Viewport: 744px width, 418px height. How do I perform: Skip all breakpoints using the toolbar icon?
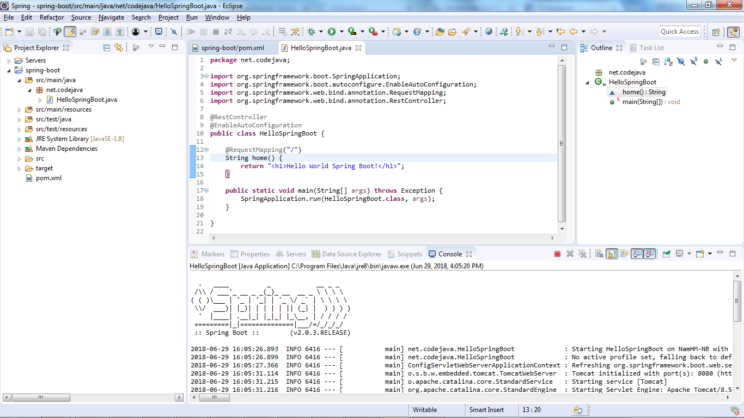click(x=173, y=31)
